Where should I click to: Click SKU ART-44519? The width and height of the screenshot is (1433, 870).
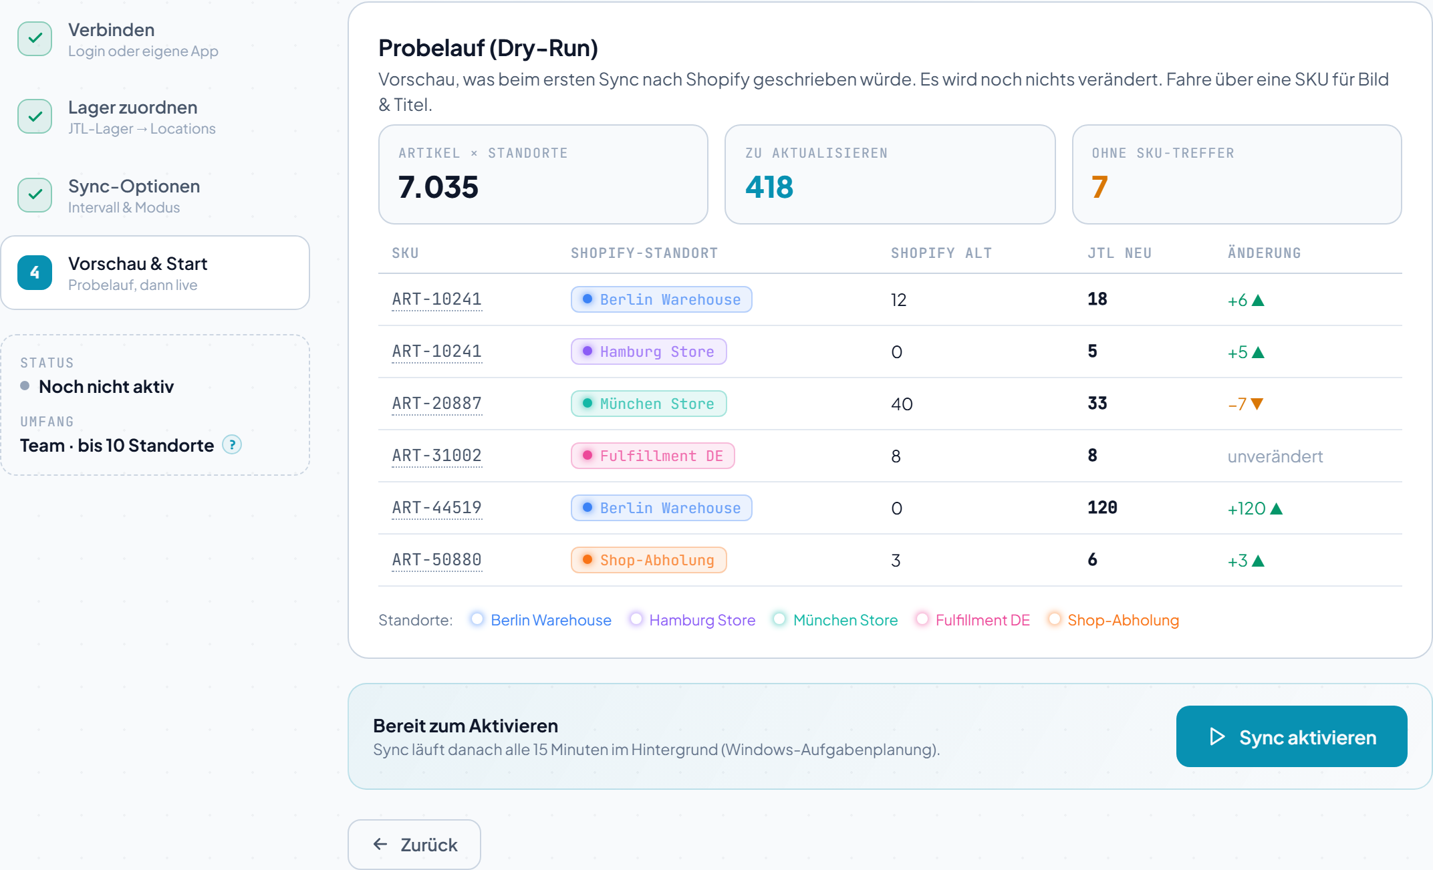click(x=436, y=508)
